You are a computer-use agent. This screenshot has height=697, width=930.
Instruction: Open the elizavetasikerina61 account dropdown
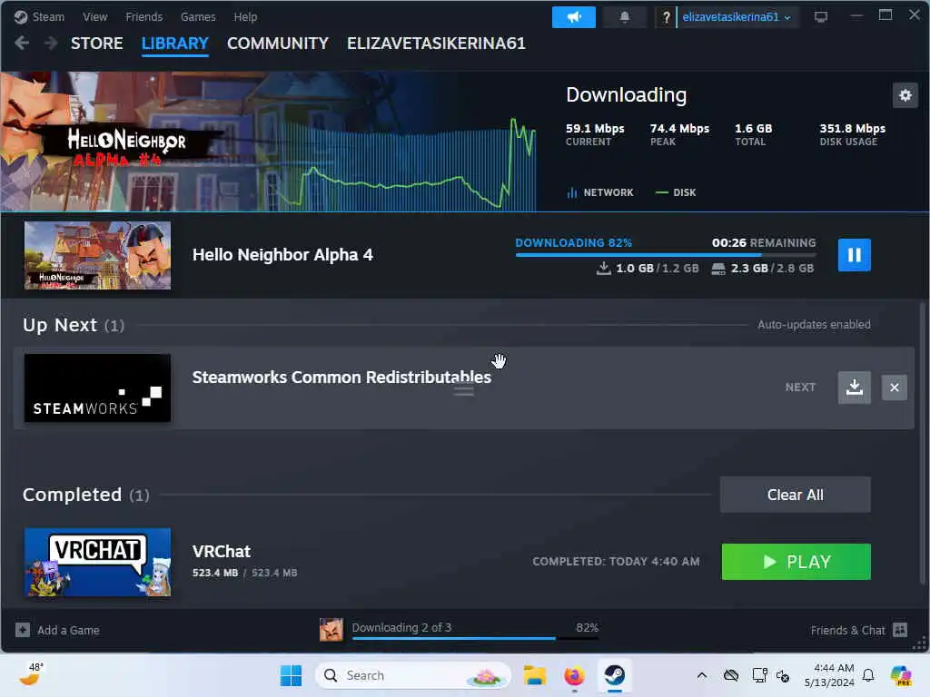[736, 17]
